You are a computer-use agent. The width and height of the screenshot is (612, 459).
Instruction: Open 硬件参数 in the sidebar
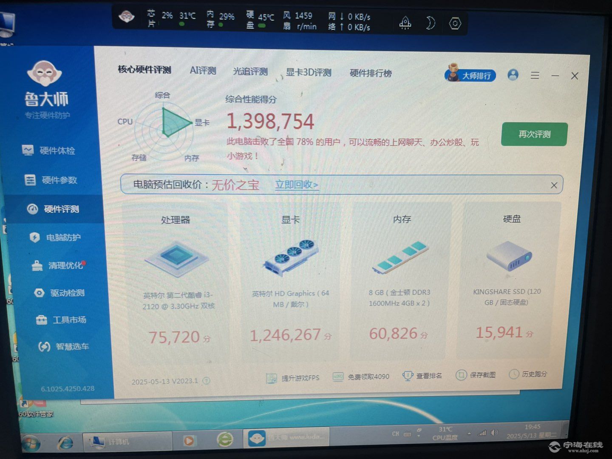point(51,180)
